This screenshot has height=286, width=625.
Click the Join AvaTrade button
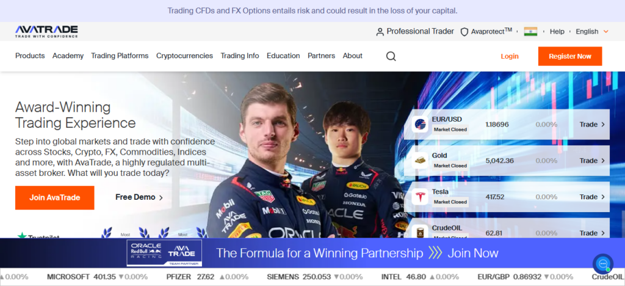click(x=54, y=197)
